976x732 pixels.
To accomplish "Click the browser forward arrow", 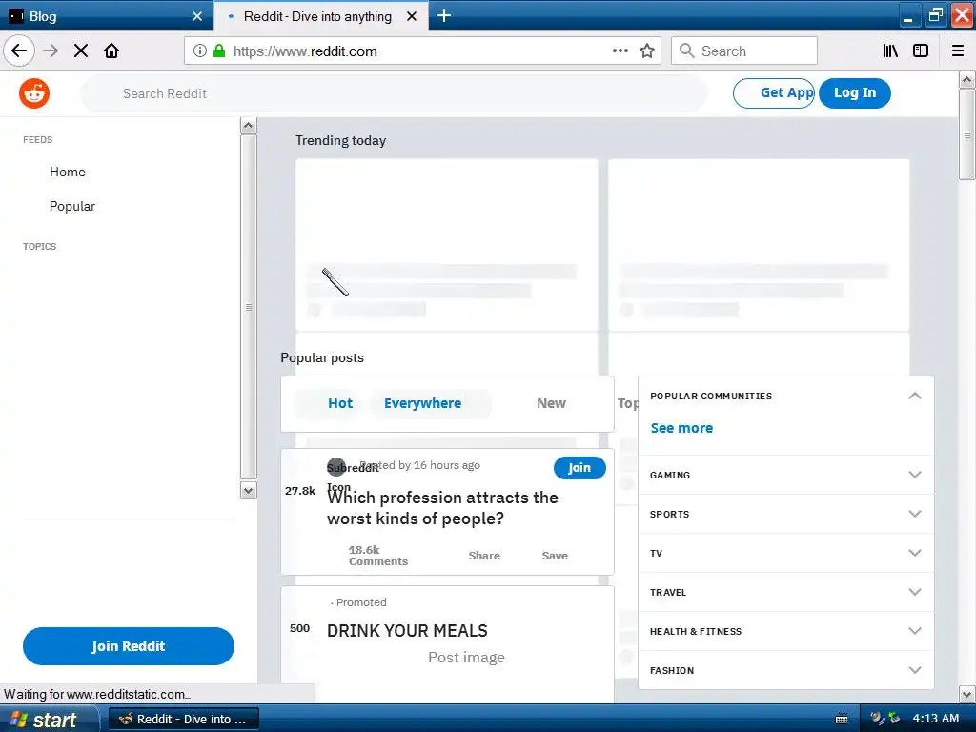I will 51,51.
